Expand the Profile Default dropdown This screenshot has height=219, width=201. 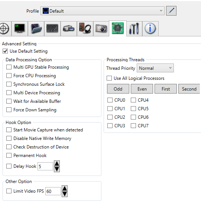click(x=103, y=11)
